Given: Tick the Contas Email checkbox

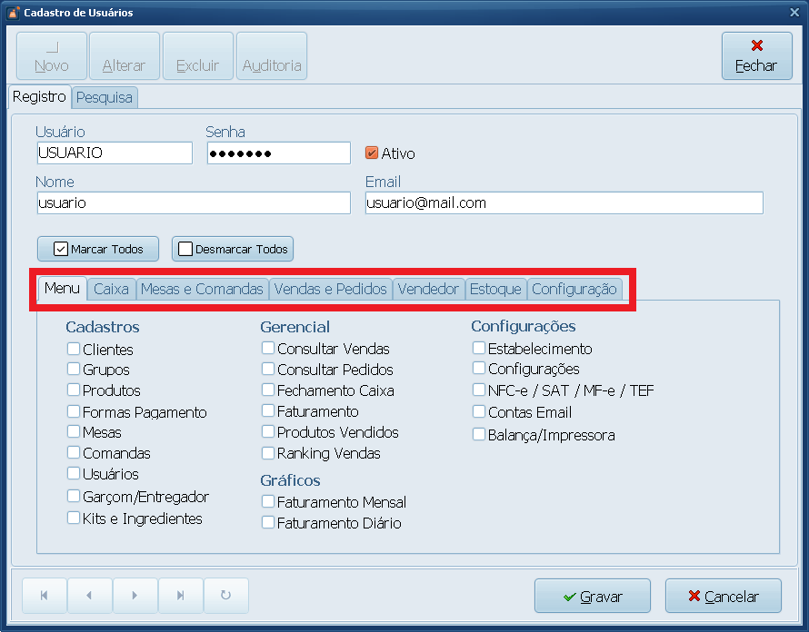Looking at the screenshot, I should point(479,412).
